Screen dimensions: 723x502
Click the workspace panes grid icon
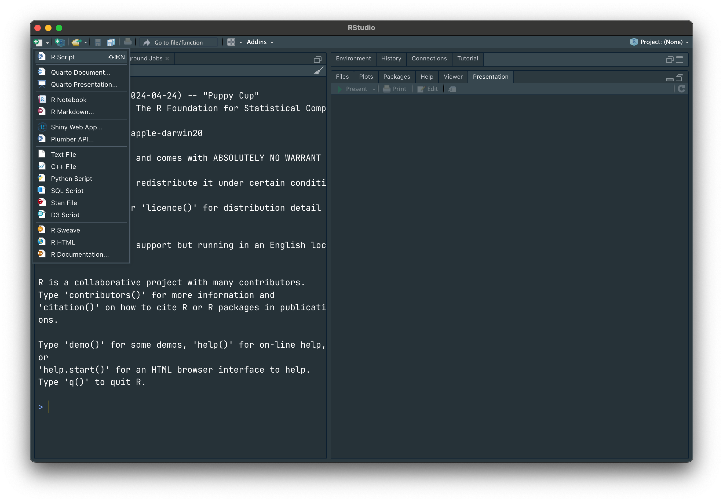(x=231, y=42)
